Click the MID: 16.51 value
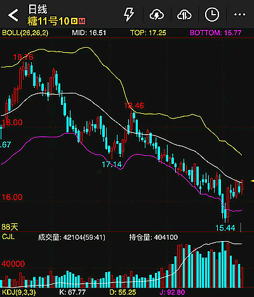The image size is (254, 297). (x=89, y=33)
